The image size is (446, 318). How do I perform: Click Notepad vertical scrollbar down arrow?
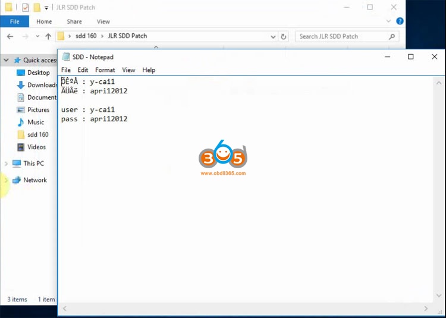point(439,295)
